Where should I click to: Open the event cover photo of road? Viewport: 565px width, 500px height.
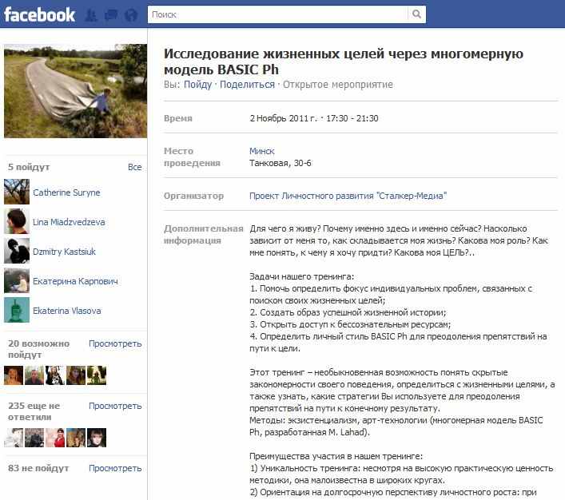[75, 91]
